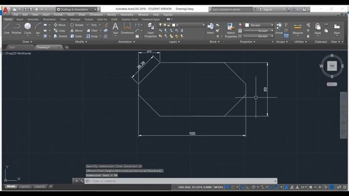The image size is (349, 196).
Task: Activate the Trim command
Action: [92, 25]
